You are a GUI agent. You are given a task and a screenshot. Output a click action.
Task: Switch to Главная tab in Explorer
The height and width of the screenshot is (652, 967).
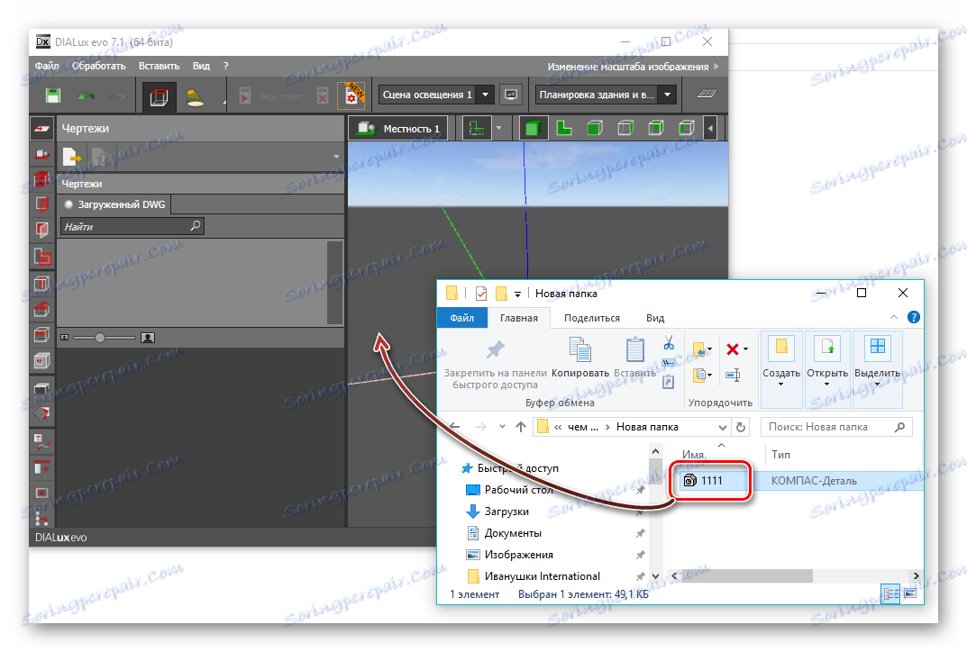(519, 318)
